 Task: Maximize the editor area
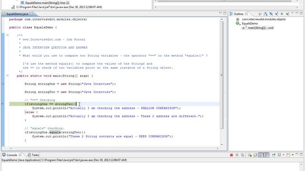click(x=224, y=13)
